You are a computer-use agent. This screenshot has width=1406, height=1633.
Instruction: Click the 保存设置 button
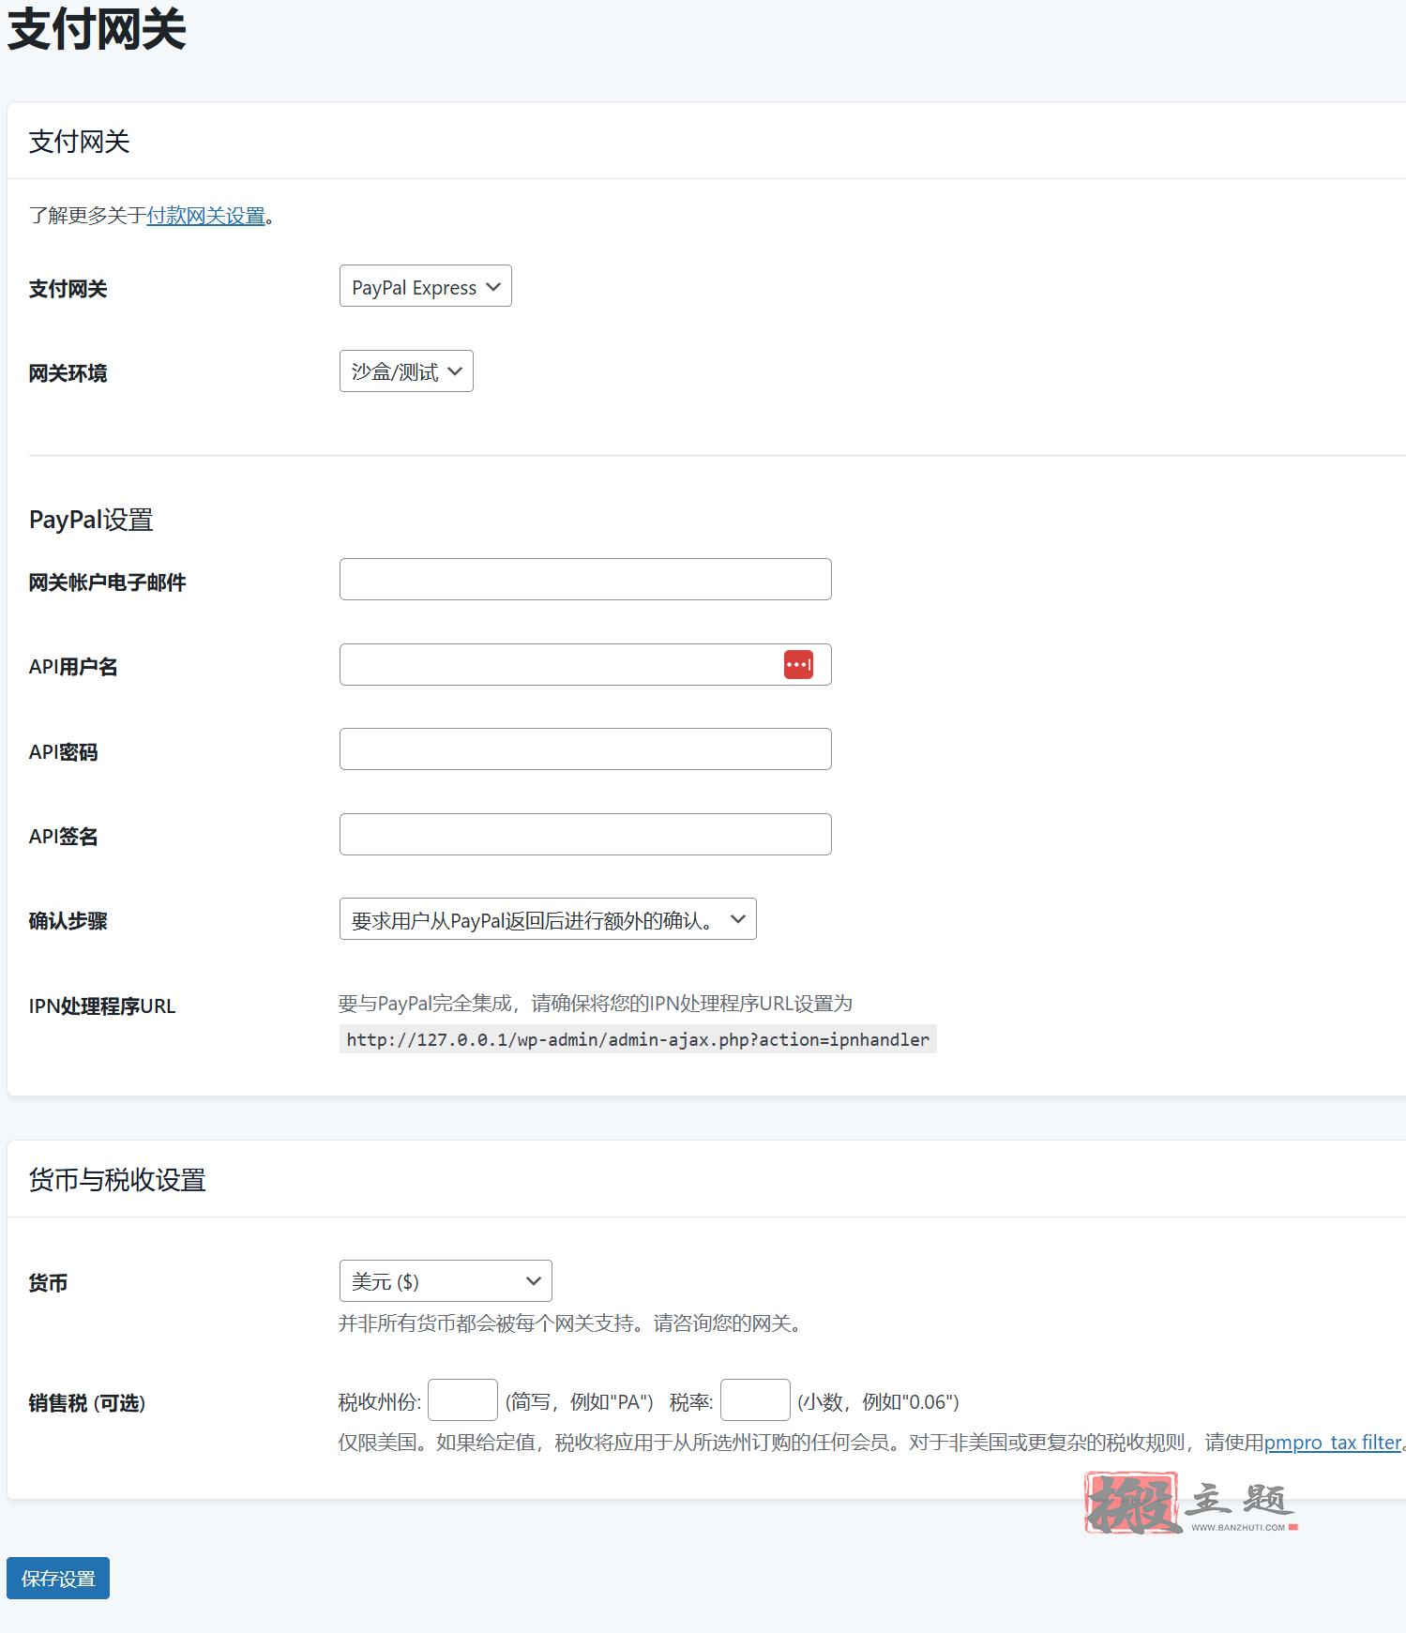click(58, 1579)
